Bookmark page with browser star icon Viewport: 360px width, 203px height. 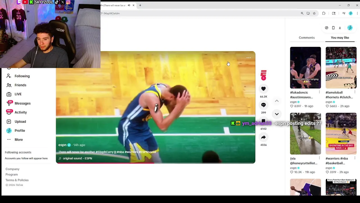click(314, 13)
